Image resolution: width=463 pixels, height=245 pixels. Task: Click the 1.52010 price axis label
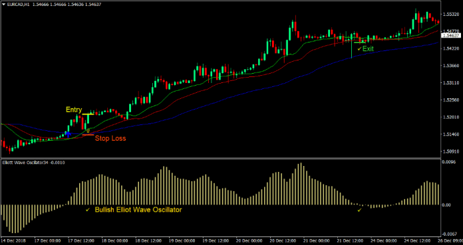[x=452, y=118]
